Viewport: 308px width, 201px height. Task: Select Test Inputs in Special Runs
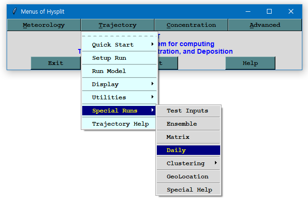[x=188, y=111]
